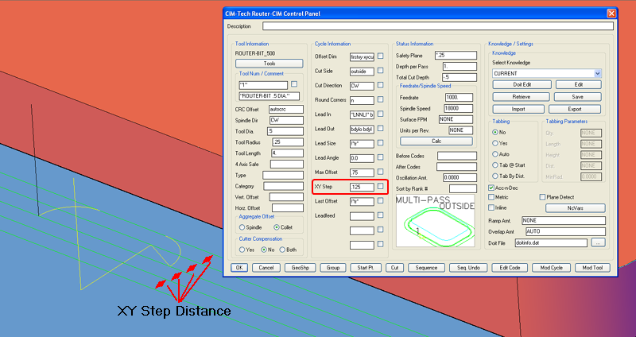Enable the Metric checkbox
636x337 pixels.
tap(491, 197)
